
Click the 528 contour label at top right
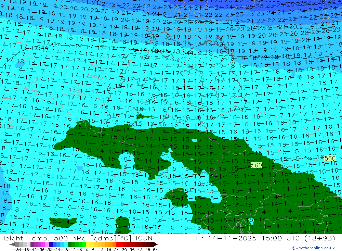point(301,3)
